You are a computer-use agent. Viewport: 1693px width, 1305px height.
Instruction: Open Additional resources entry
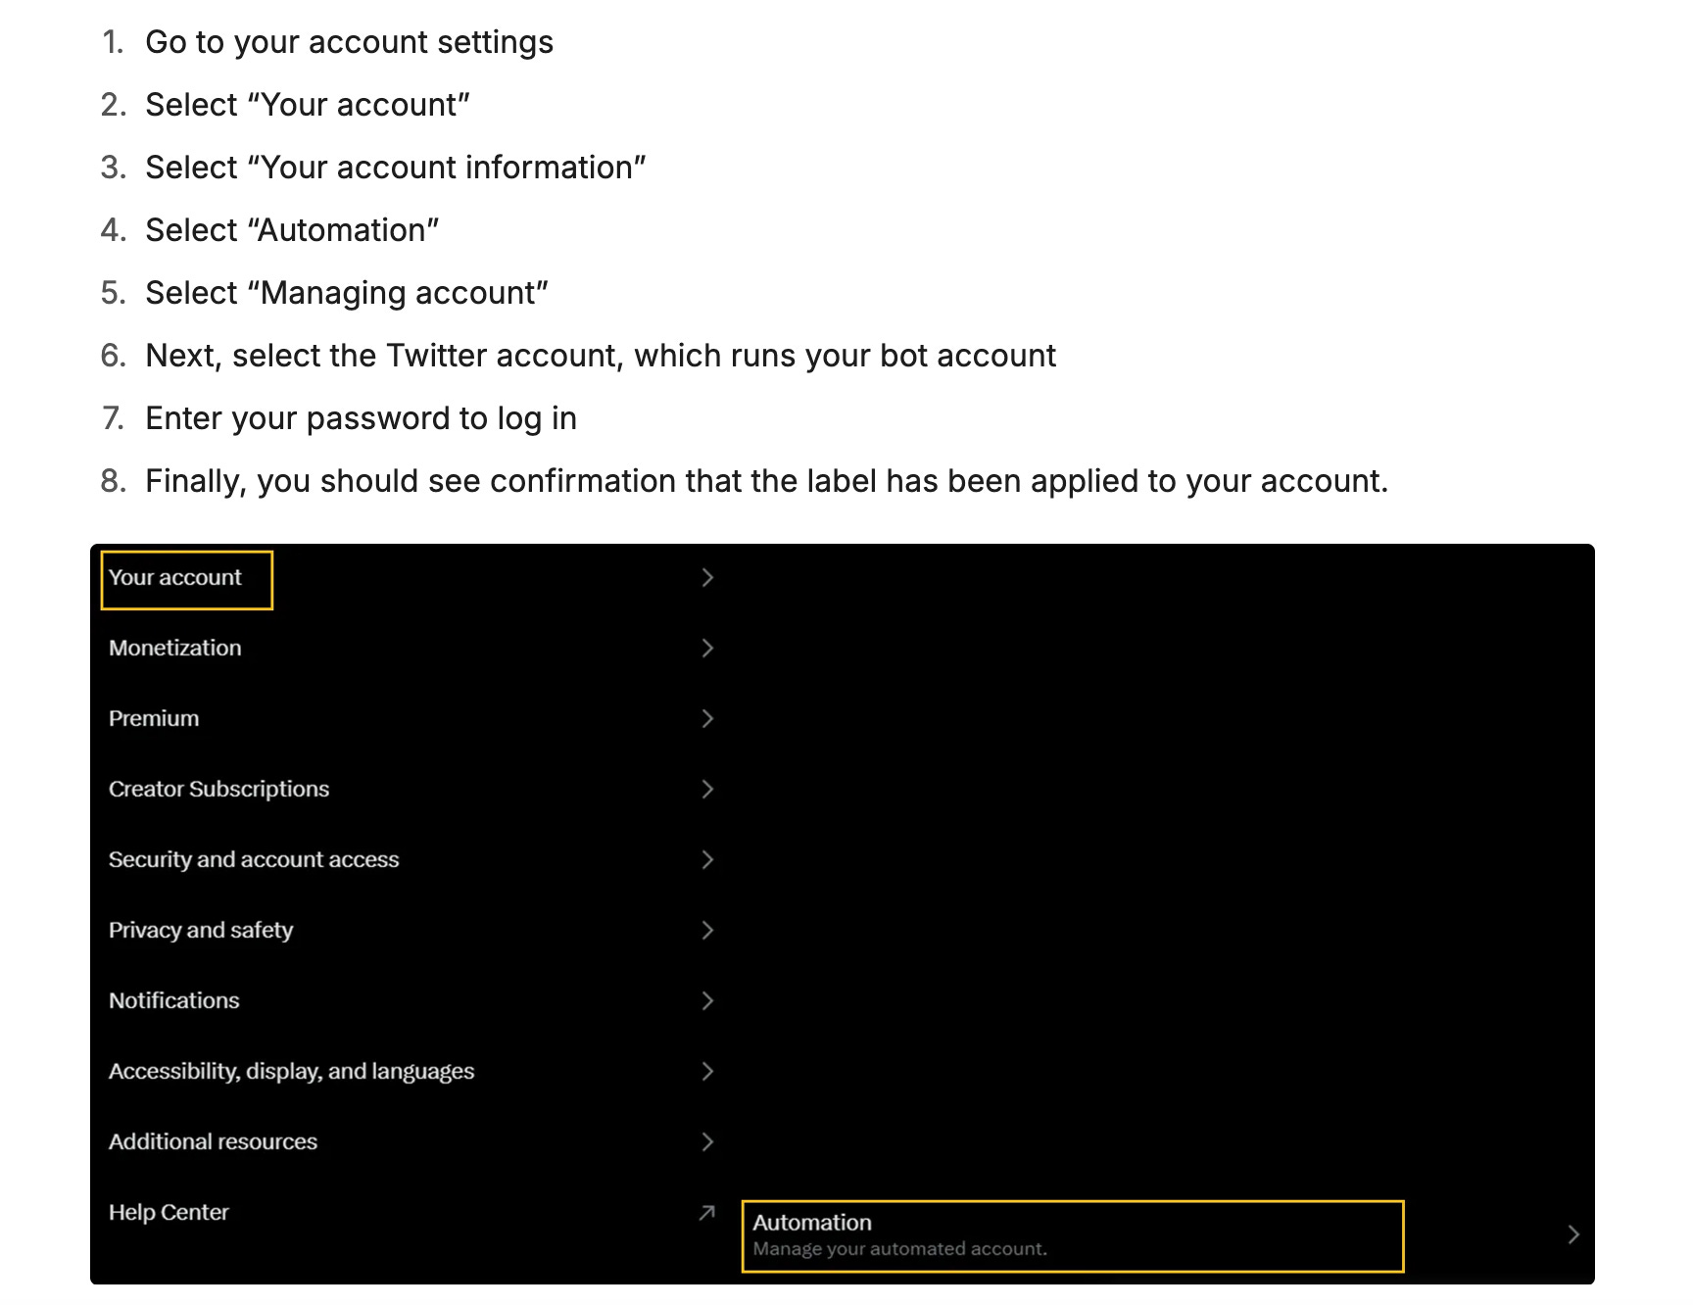coord(411,1142)
